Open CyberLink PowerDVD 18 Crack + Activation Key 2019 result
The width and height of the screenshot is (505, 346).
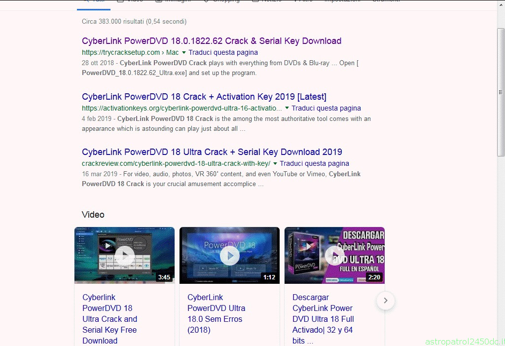204,97
